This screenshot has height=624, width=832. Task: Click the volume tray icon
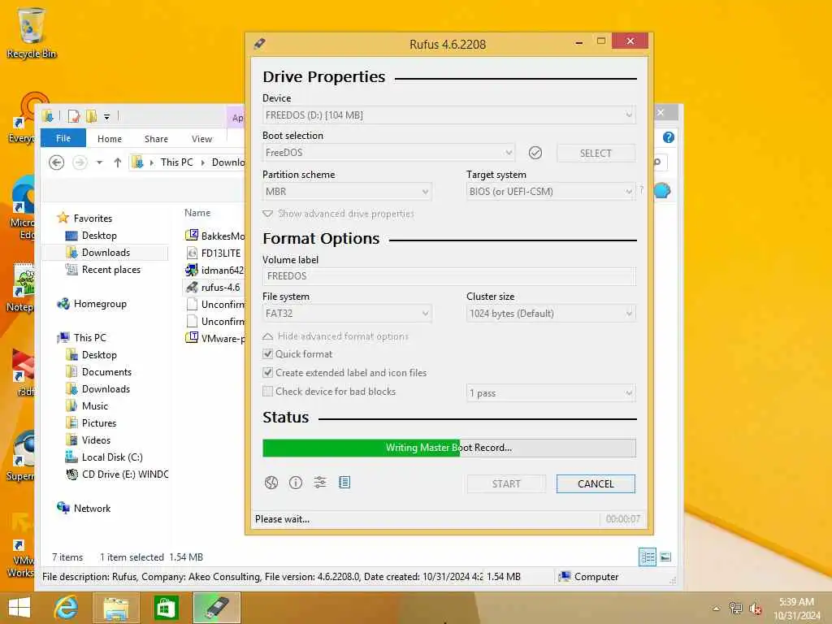[x=756, y=609]
